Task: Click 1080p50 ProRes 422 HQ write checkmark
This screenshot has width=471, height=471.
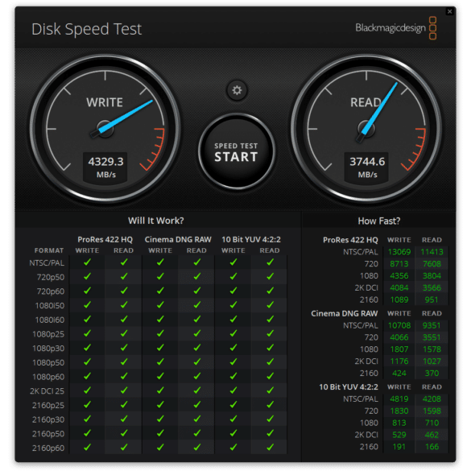Action: point(87,362)
